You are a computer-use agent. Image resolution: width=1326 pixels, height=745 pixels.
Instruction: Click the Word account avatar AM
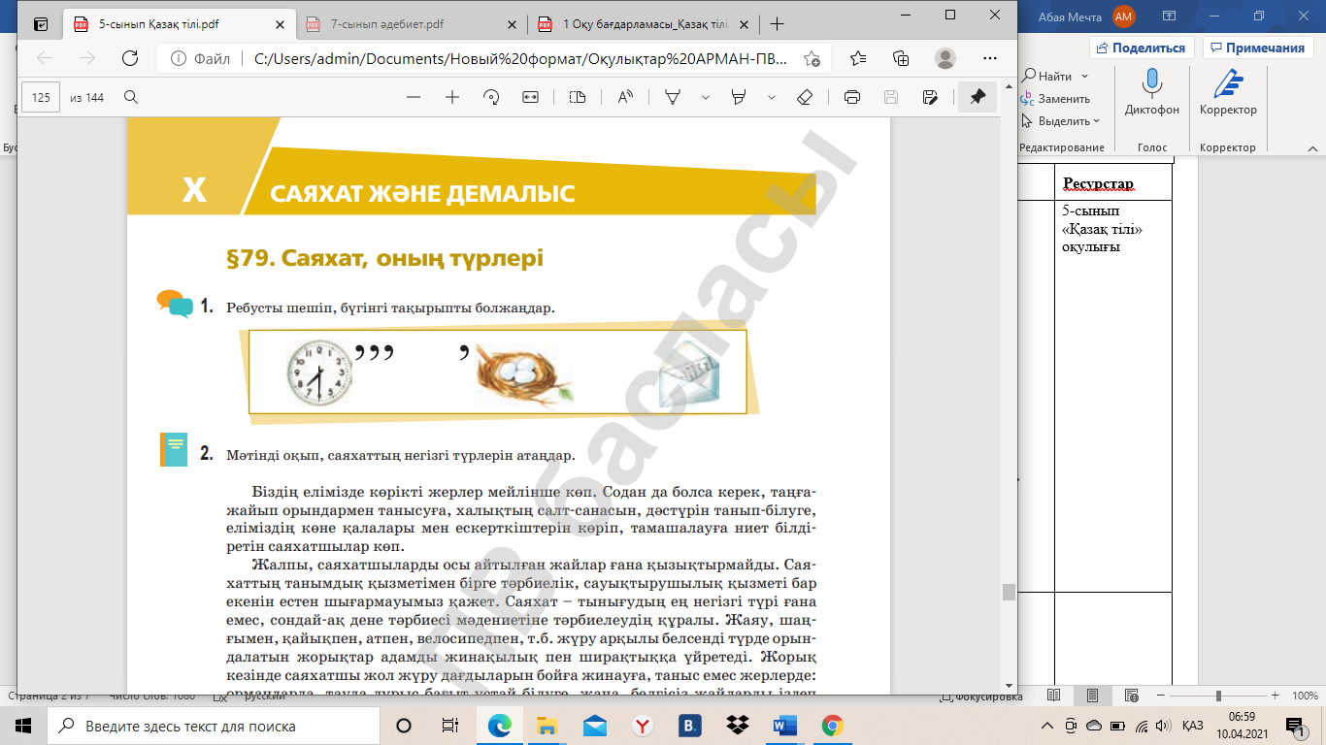tap(1124, 16)
